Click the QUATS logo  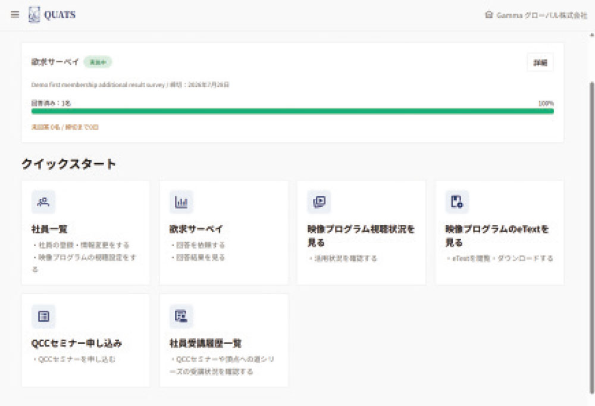(x=52, y=15)
